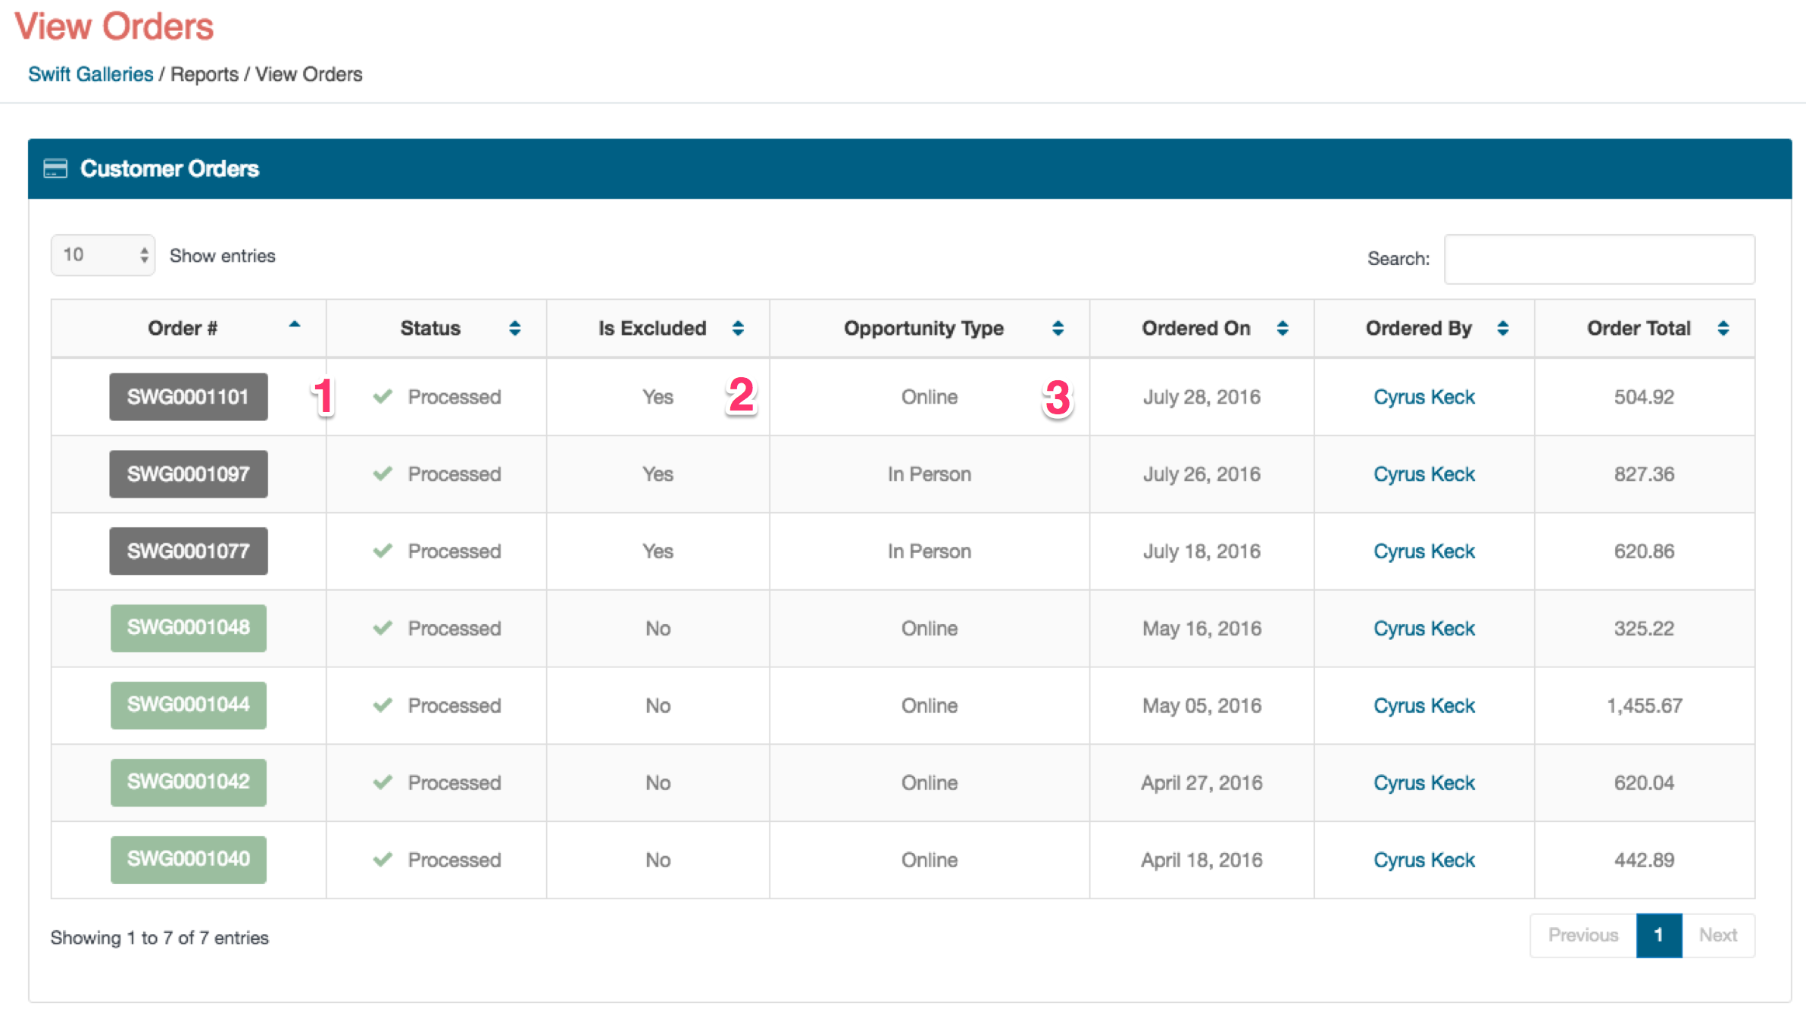Focus the Search input field
The width and height of the screenshot is (1806, 1018).
click(1599, 259)
